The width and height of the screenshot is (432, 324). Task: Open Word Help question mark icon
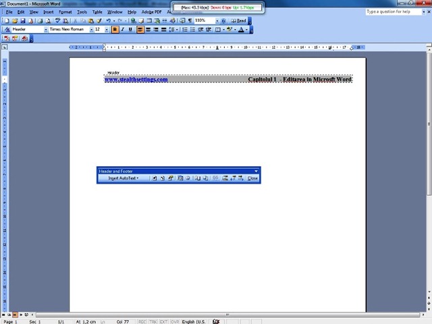223,21
